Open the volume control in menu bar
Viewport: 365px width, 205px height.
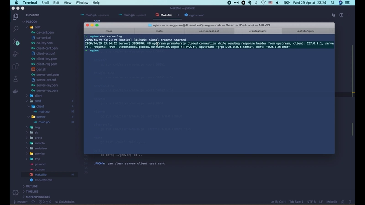click(x=278, y=3)
